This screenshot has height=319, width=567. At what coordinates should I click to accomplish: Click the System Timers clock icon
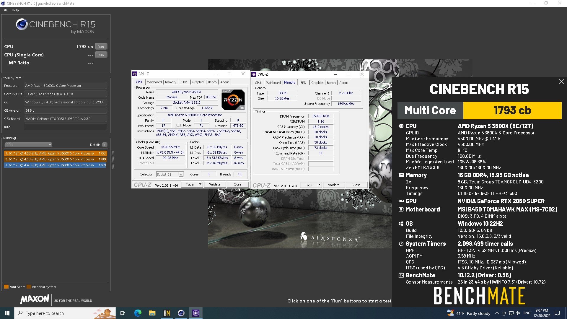[x=401, y=244]
